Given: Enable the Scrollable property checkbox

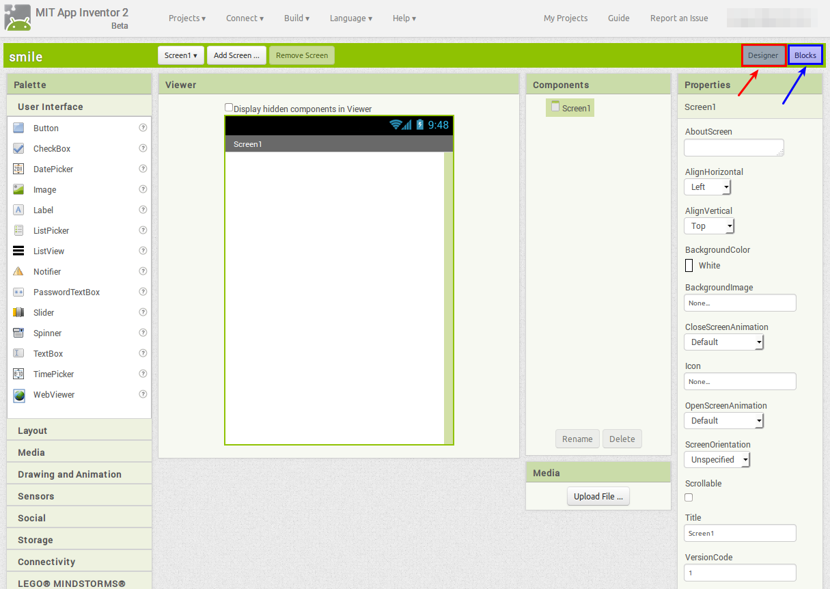Looking at the screenshot, I should coord(689,497).
